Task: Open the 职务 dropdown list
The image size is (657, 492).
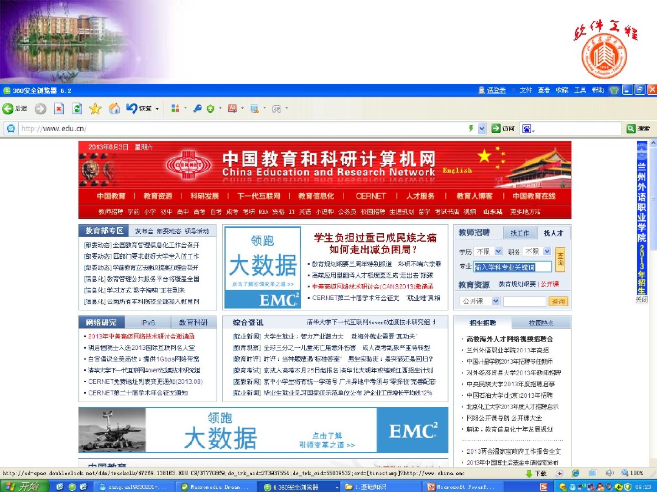Action: click(x=547, y=251)
